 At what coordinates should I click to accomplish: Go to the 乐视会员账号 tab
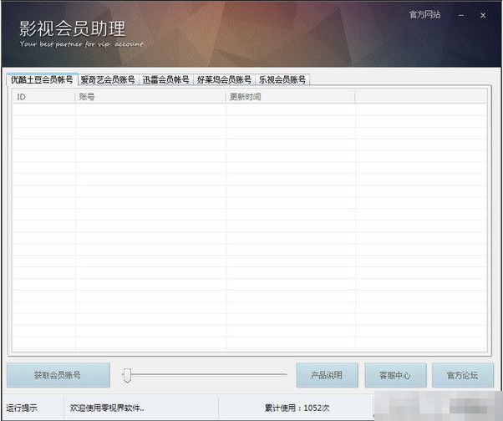[x=282, y=80]
